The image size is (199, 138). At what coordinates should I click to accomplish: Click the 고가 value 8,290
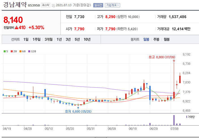pos(110,17)
